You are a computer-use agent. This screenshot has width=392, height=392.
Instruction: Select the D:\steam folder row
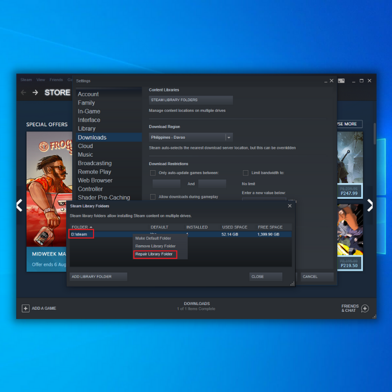tap(180, 234)
